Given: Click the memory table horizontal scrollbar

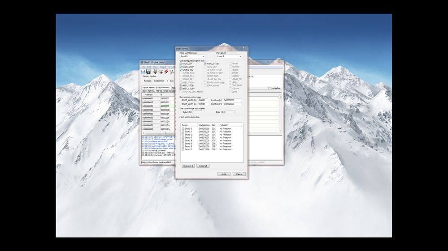Looking at the screenshot, I should tap(210, 133).
